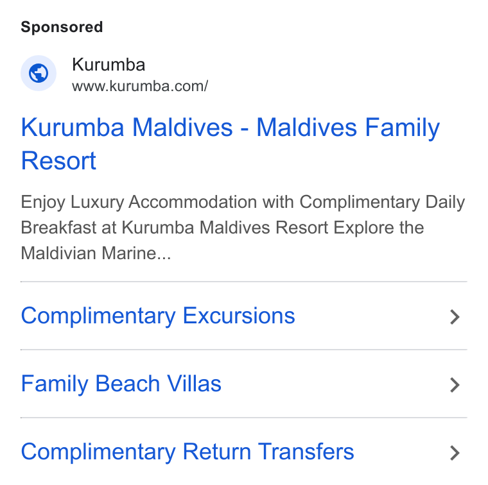488x485 pixels.
Task: Click the arrow beside Family Beach Villas
Action: coord(455,385)
